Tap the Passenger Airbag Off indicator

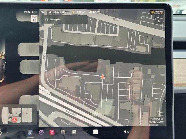click(157, 12)
